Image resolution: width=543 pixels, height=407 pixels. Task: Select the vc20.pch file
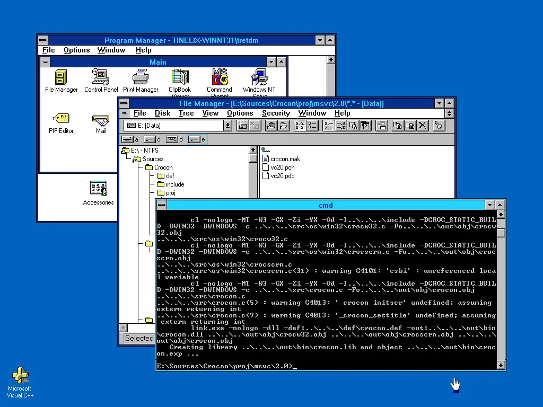(279, 167)
